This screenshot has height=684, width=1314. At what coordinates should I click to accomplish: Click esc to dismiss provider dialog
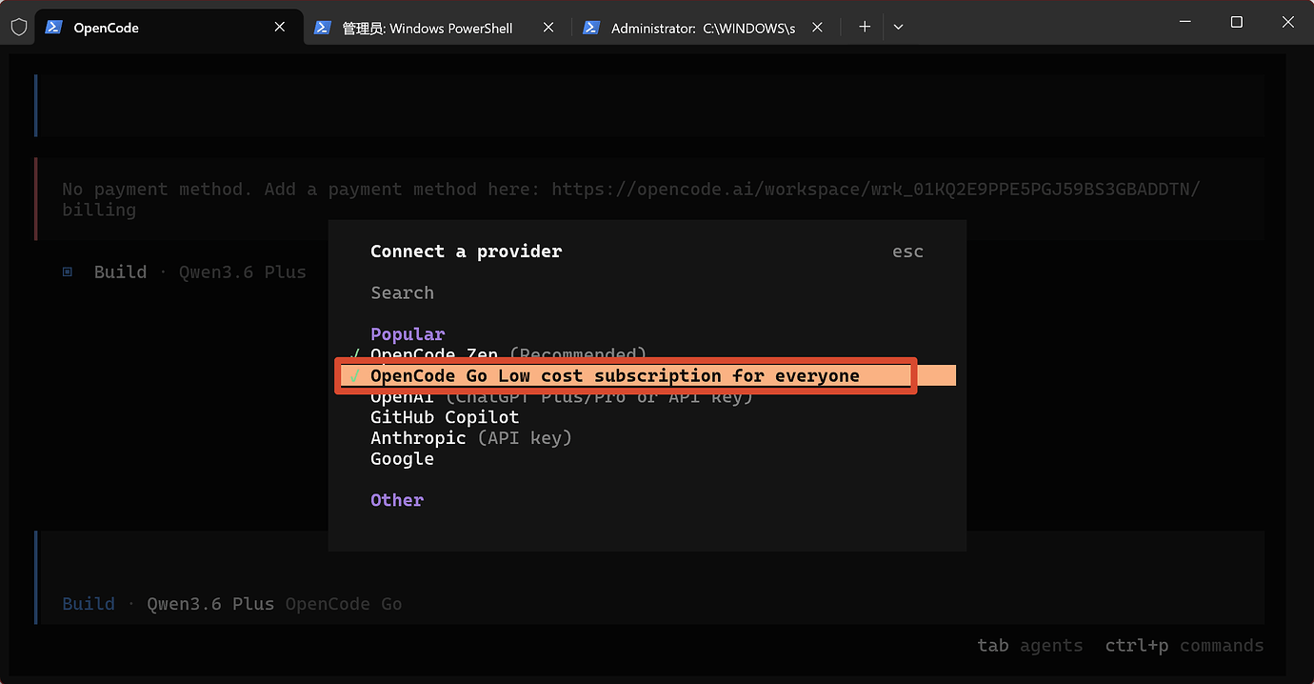click(x=907, y=251)
